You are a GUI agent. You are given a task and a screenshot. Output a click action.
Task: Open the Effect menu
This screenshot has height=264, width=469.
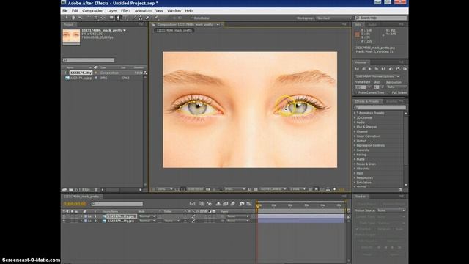pyautogui.click(x=125, y=11)
